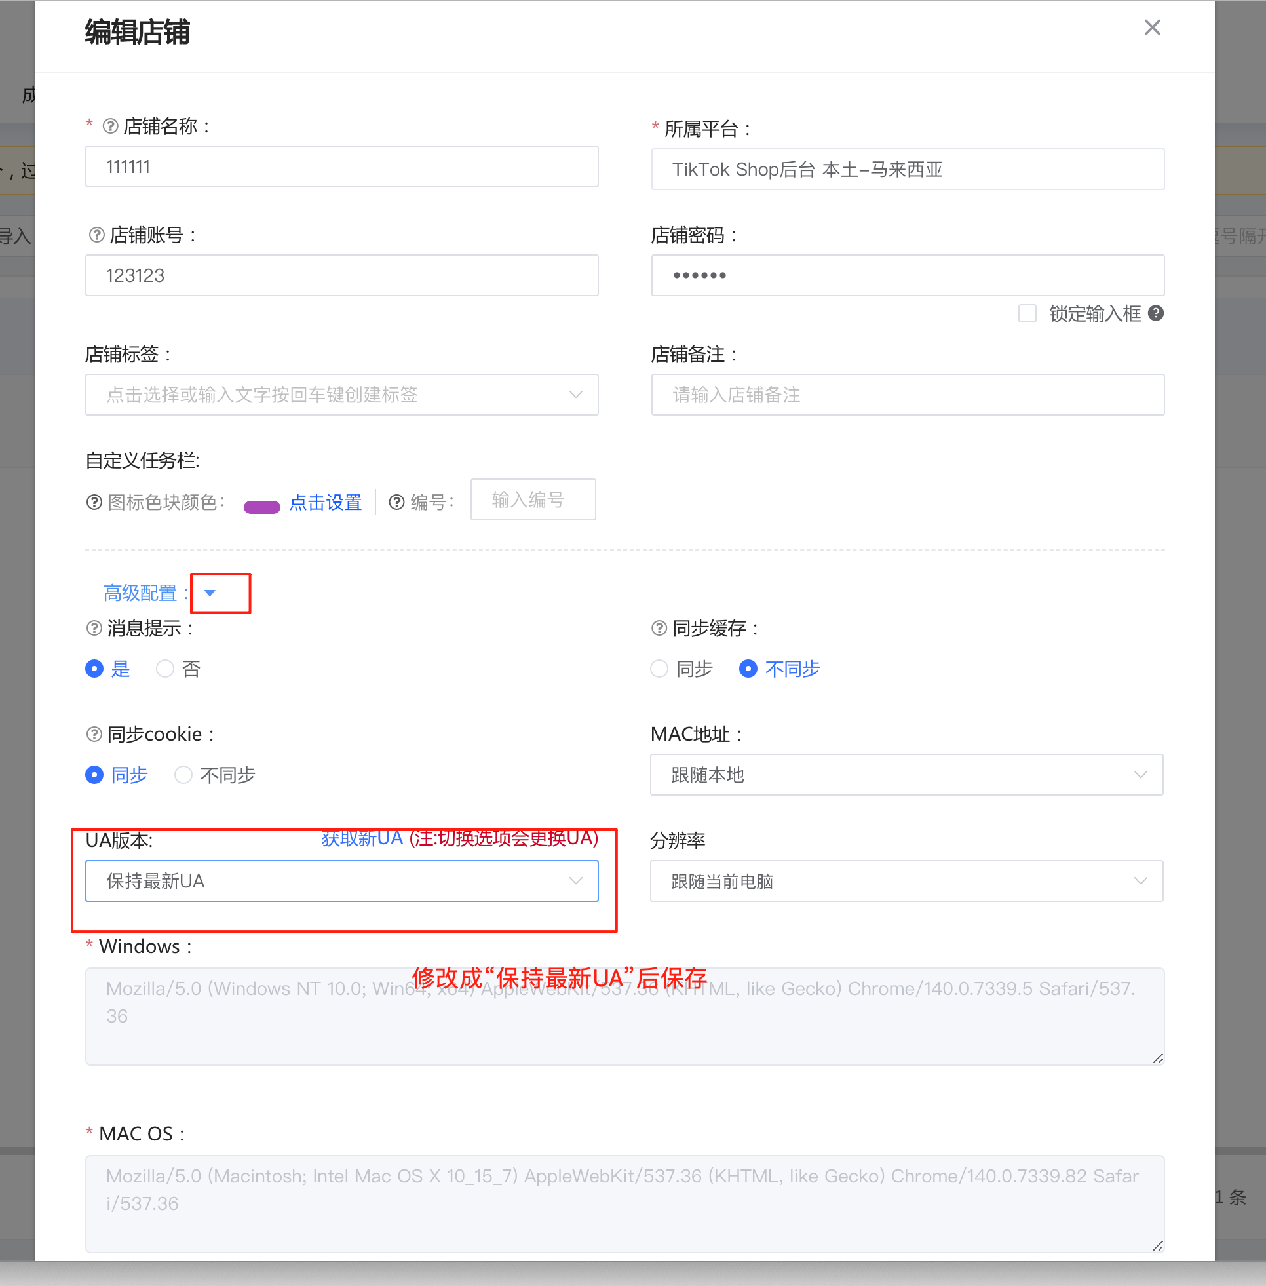The width and height of the screenshot is (1266, 1286).
Task: Expand the MAC地址 跟随本地 dropdown
Action: point(906,775)
